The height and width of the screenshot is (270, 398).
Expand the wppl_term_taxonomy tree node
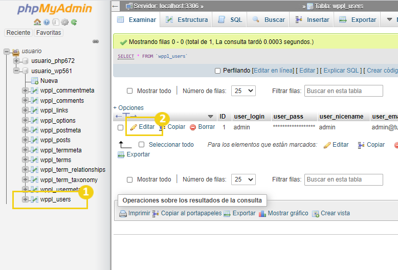[x=25, y=179]
